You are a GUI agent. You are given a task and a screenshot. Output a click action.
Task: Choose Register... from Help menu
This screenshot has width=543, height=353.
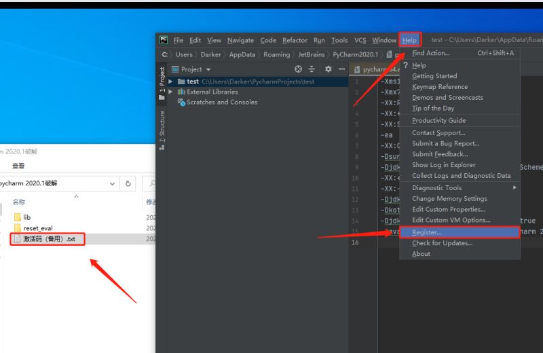point(427,232)
